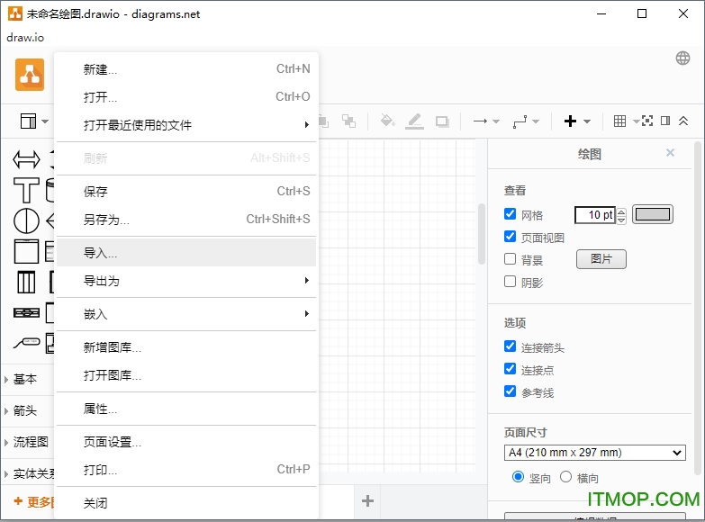Select the container rectangle shape
This screenshot has height=522, width=705.
tap(26, 251)
